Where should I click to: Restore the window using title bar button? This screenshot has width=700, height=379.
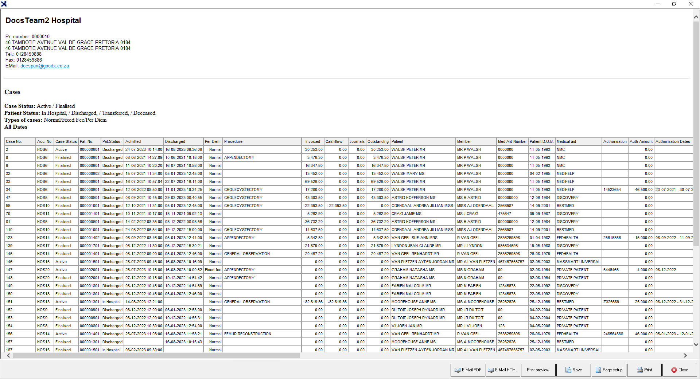click(674, 4)
